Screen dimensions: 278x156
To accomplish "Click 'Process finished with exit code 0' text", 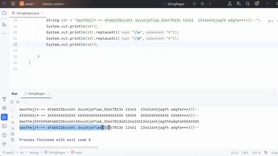I will coord(55,140).
